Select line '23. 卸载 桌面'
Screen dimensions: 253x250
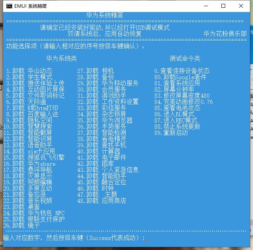click(22, 207)
